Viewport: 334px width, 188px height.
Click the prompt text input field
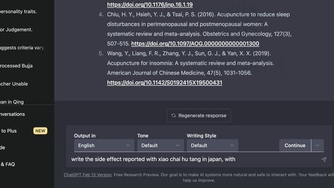195,159
